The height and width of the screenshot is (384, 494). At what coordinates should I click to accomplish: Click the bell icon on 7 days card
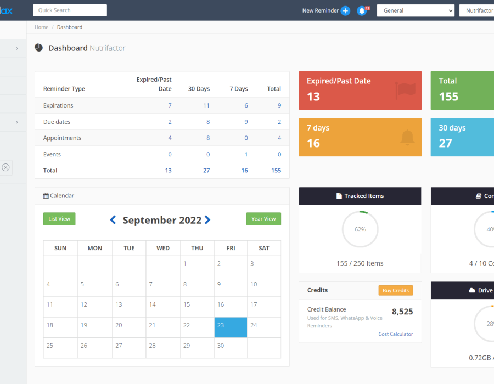tap(407, 138)
